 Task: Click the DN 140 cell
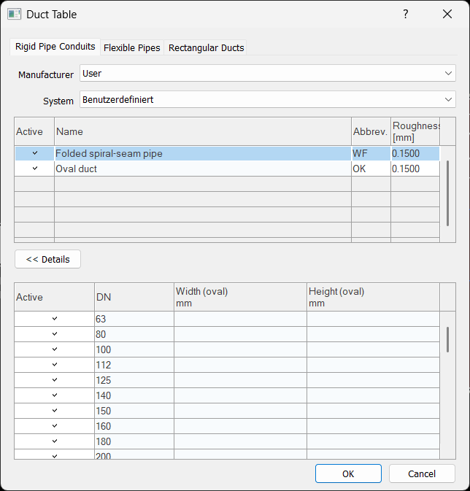134,395
